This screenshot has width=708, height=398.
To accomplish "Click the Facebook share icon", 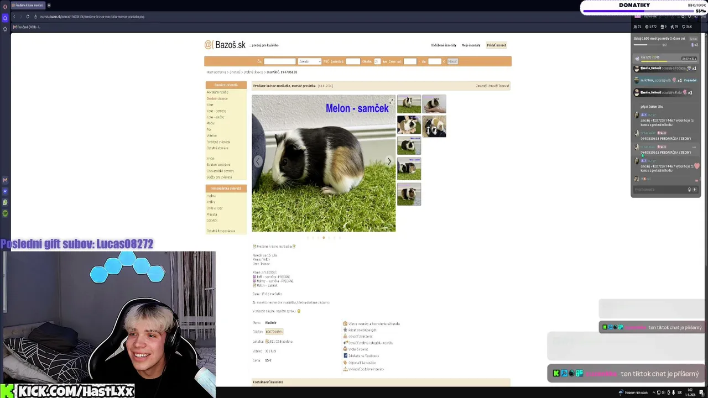I will 345,356.
